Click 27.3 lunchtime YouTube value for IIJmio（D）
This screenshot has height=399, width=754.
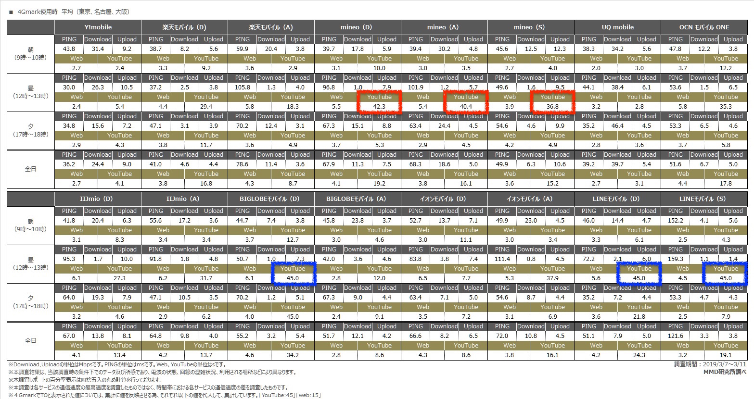(x=119, y=278)
